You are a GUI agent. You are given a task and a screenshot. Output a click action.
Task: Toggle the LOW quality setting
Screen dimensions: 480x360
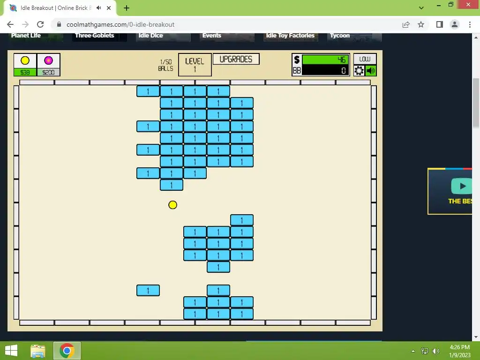coord(365,59)
